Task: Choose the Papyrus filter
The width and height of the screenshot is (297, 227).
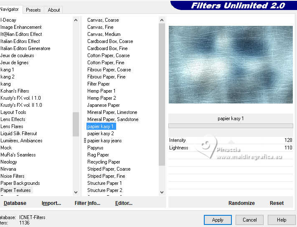Action: (x=95, y=148)
